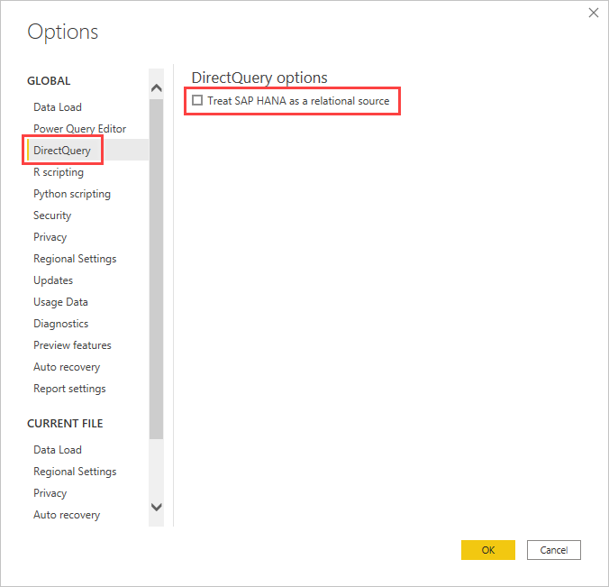Cancel the Options dialog
The width and height of the screenshot is (609, 587).
(x=554, y=550)
